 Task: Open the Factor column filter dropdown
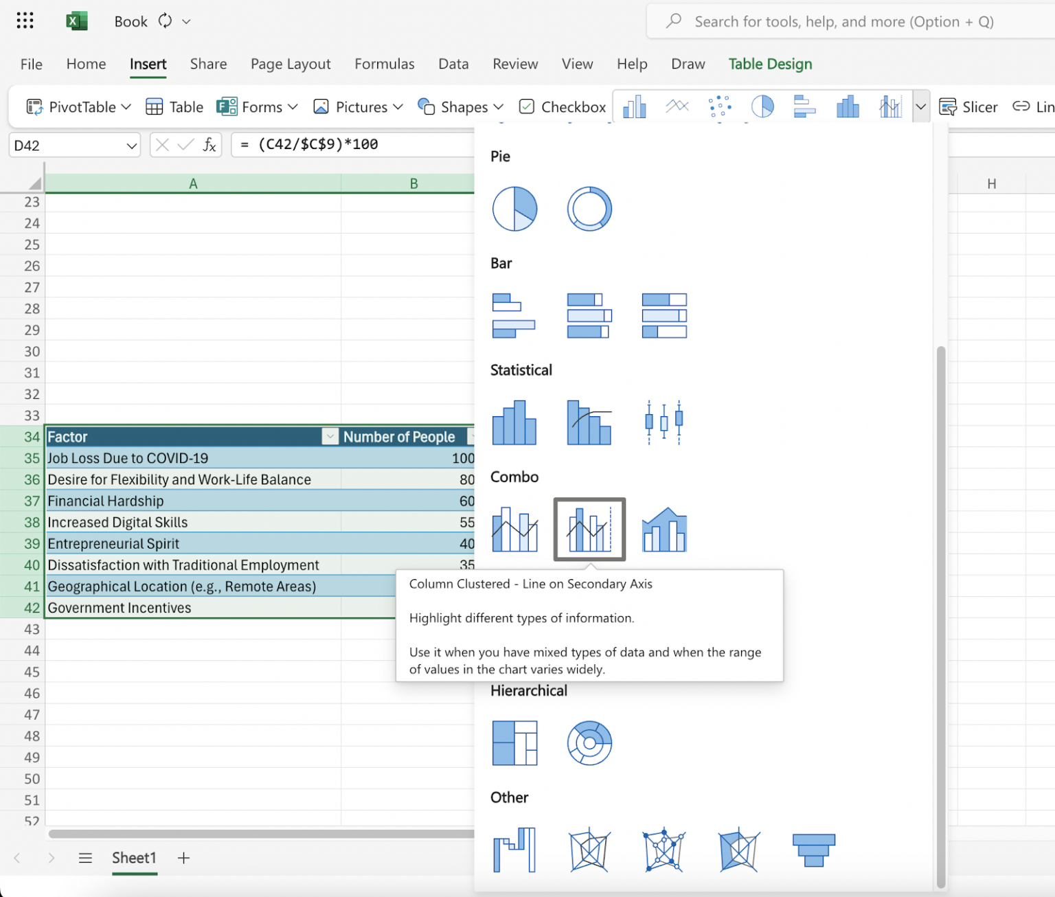click(x=330, y=437)
